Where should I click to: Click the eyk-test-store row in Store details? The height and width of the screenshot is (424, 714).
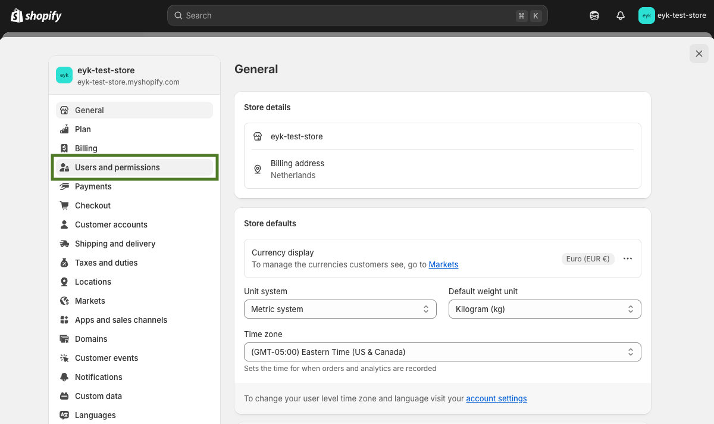tap(443, 136)
